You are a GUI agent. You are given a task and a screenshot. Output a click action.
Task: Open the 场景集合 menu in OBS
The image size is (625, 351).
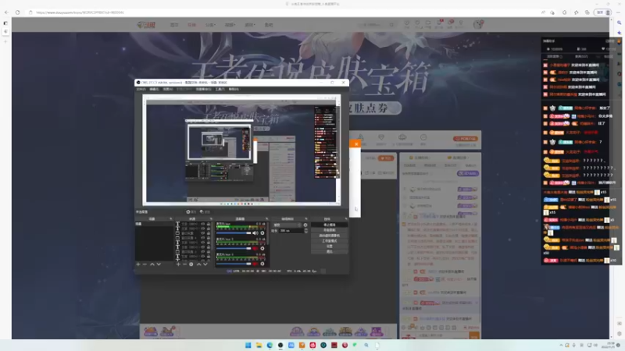(203, 89)
